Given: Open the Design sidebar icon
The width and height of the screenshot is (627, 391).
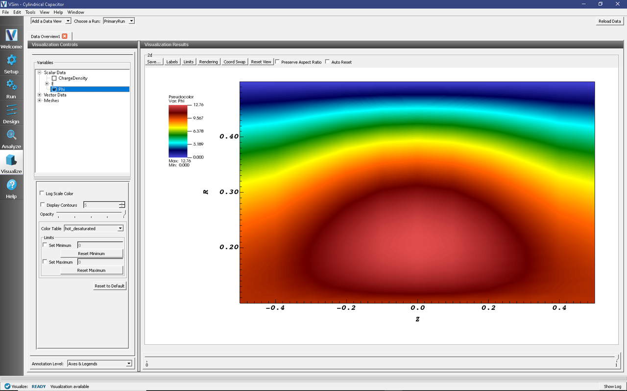Looking at the screenshot, I should click(11, 113).
